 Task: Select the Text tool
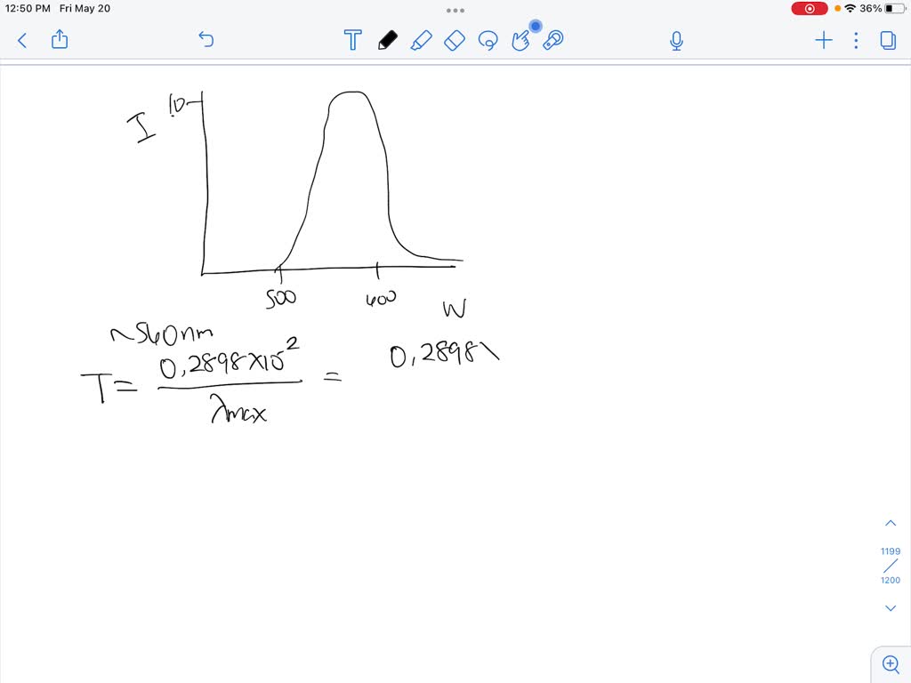353,40
